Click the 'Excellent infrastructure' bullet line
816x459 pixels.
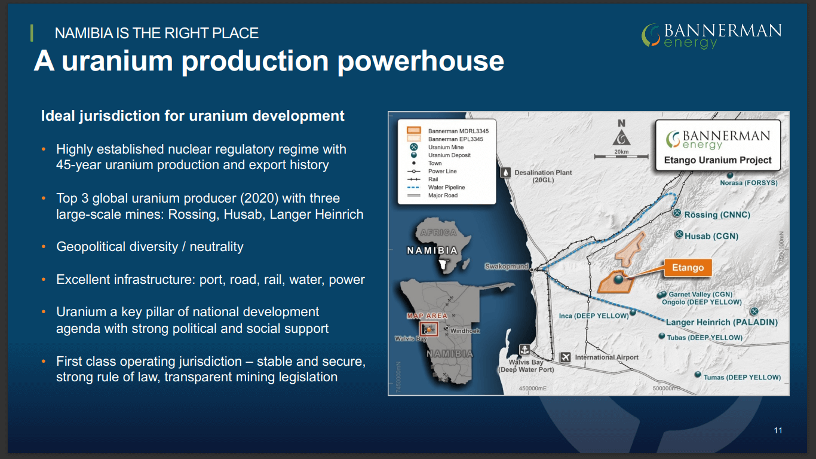210,280
